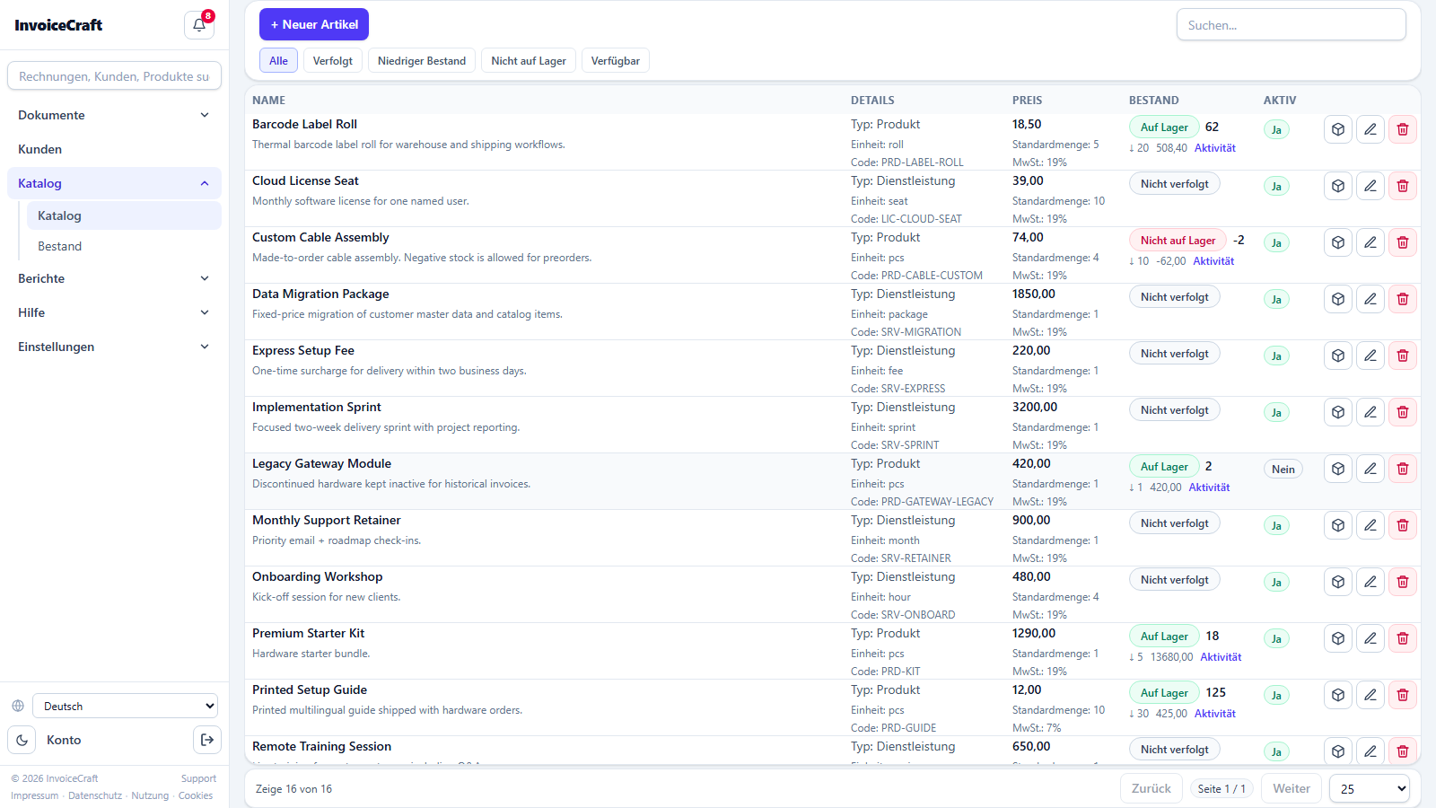Open the page size 25 dropdown

[x=1370, y=788]
